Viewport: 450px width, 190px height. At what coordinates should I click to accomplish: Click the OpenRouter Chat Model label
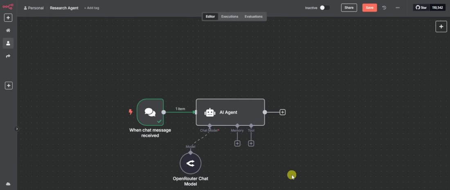[x=191, y=181]
